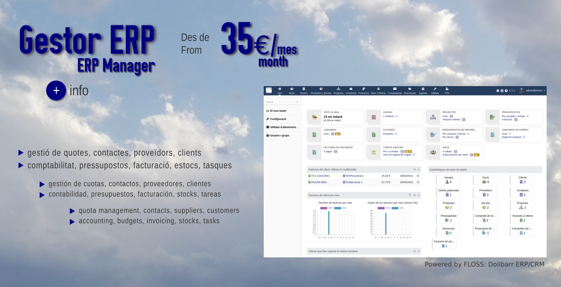Click the blue plus info button
561x287 pixels.
point(56,90)
